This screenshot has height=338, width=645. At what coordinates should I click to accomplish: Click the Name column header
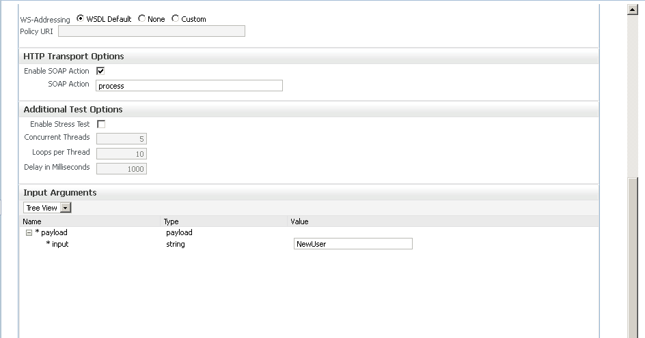(32, 221)
